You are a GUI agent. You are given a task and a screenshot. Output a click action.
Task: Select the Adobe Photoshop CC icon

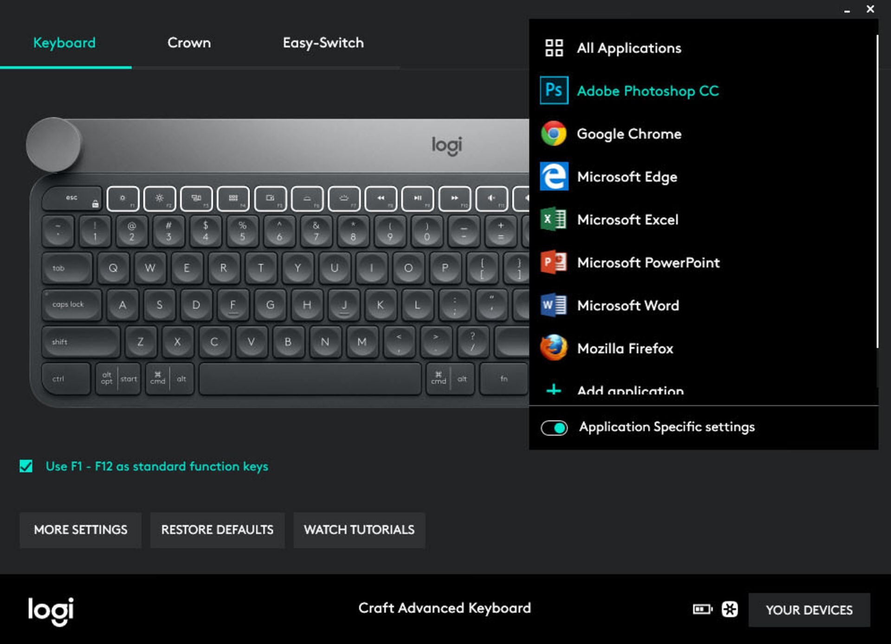pos(554,90)
